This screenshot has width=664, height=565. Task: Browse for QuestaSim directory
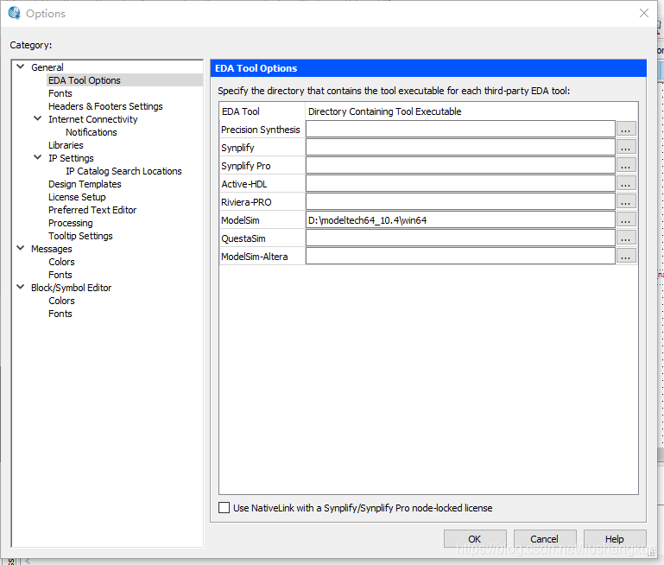click(626, 238)
